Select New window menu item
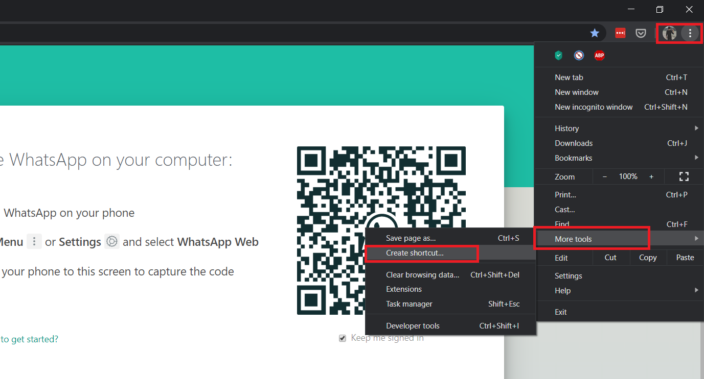 click(619, 92)
